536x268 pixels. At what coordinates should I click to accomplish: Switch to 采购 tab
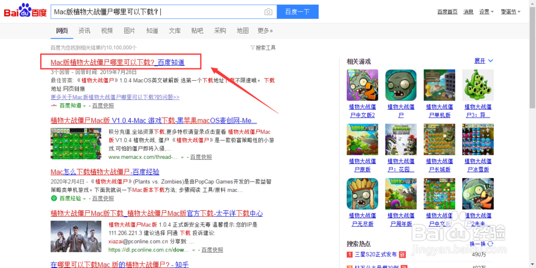click(x=220, y=30)
